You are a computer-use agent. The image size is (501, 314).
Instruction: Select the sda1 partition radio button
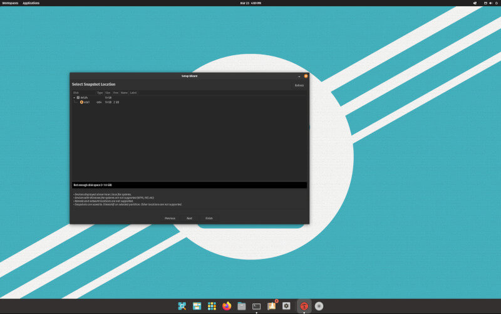(81, 102)
